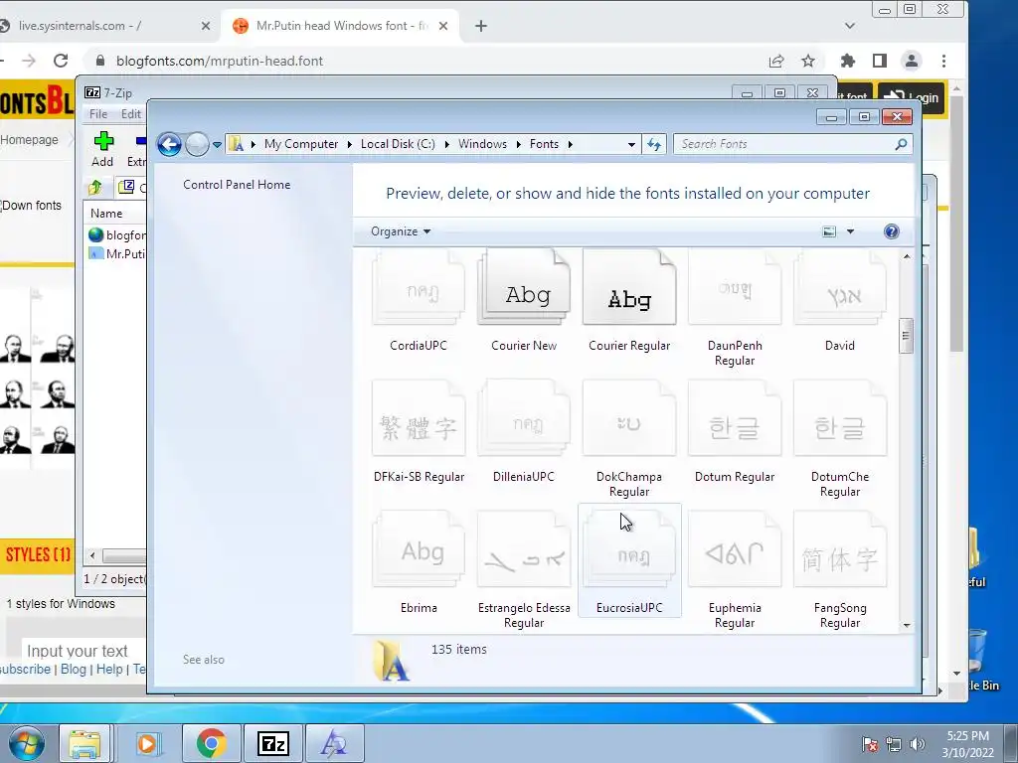
Task: Click the Login button on website
Action: point(911,98)
